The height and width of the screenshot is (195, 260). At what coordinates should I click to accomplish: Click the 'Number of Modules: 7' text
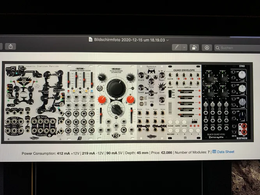[192, 152]
